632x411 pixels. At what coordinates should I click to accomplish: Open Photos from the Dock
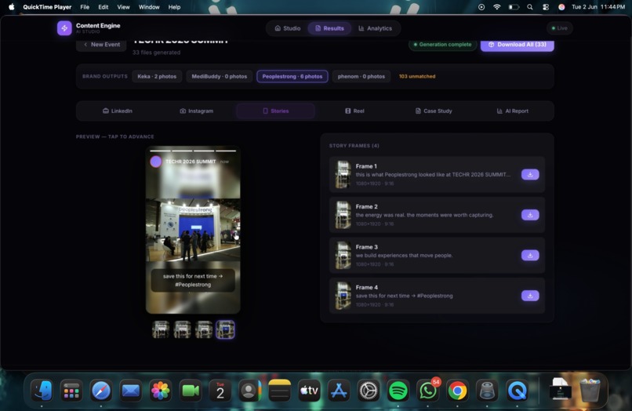161,391
